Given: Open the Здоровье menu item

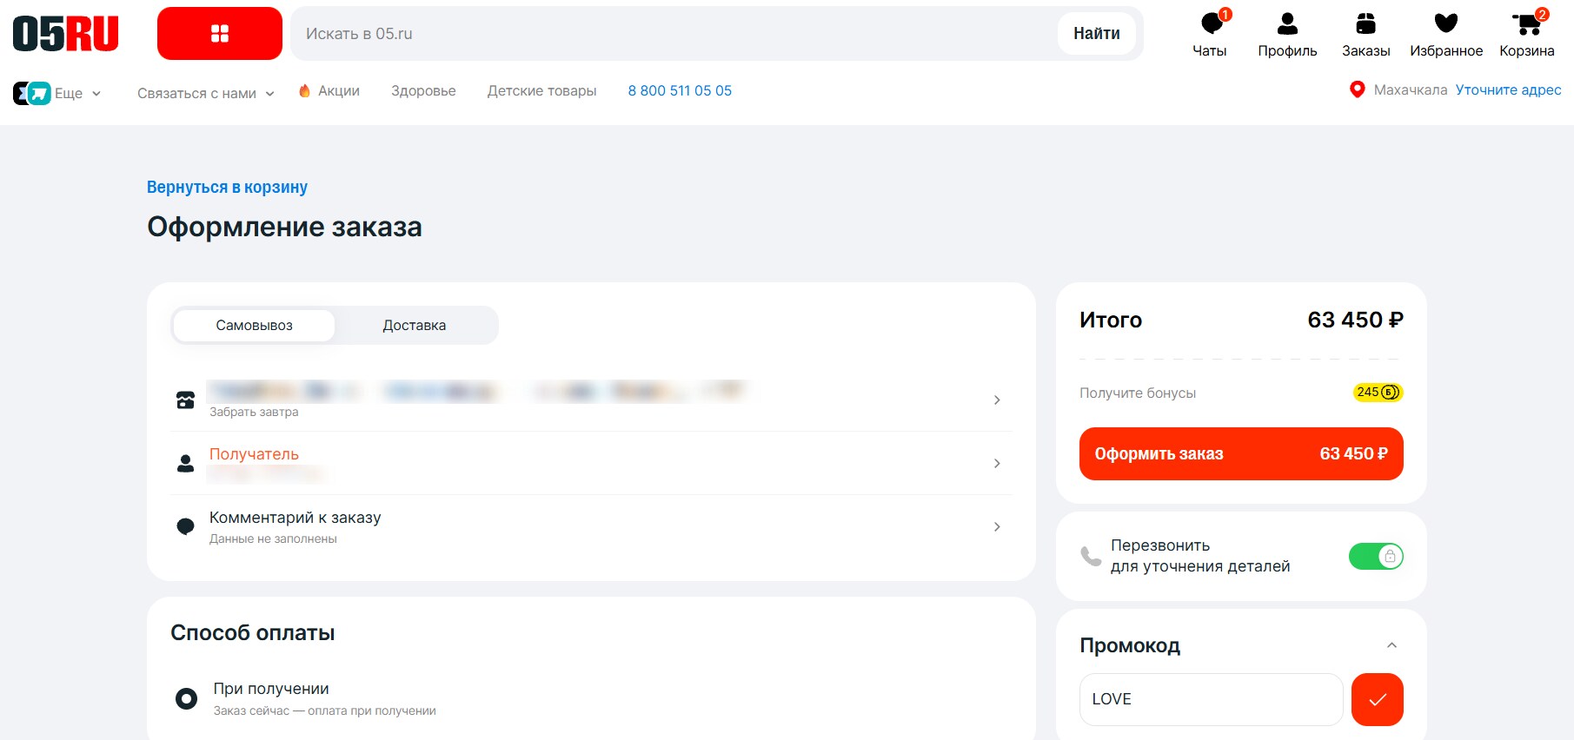Looking at the screenshot, I should tap(423, 90).
